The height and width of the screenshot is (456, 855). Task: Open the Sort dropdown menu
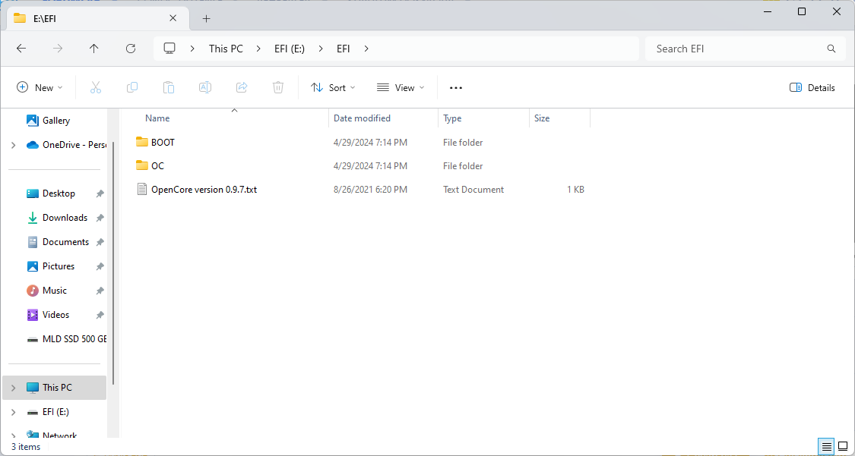pos(333,88)
